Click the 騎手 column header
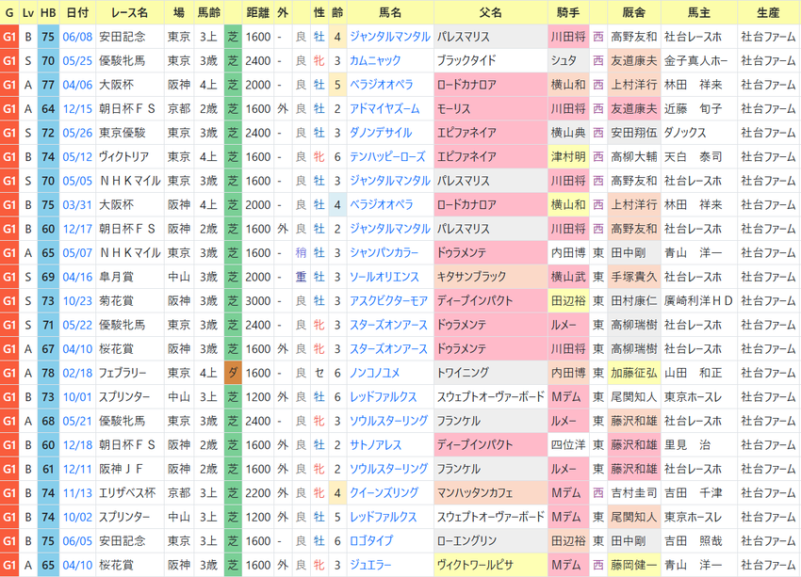The height and width of the screenshot is (577, 801). pyautogui.click(x=568, y=12)
